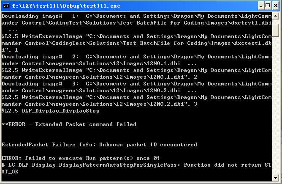Click the failed to execute Run-pattern(s)-once line
This screenshot has width=282, height=184.
tap(80, 158)
